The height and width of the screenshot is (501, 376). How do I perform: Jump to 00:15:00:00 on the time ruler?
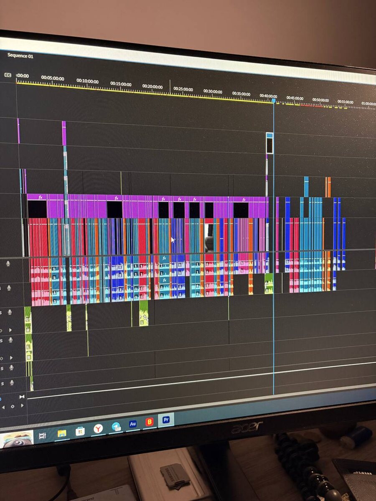click(121, 84)
